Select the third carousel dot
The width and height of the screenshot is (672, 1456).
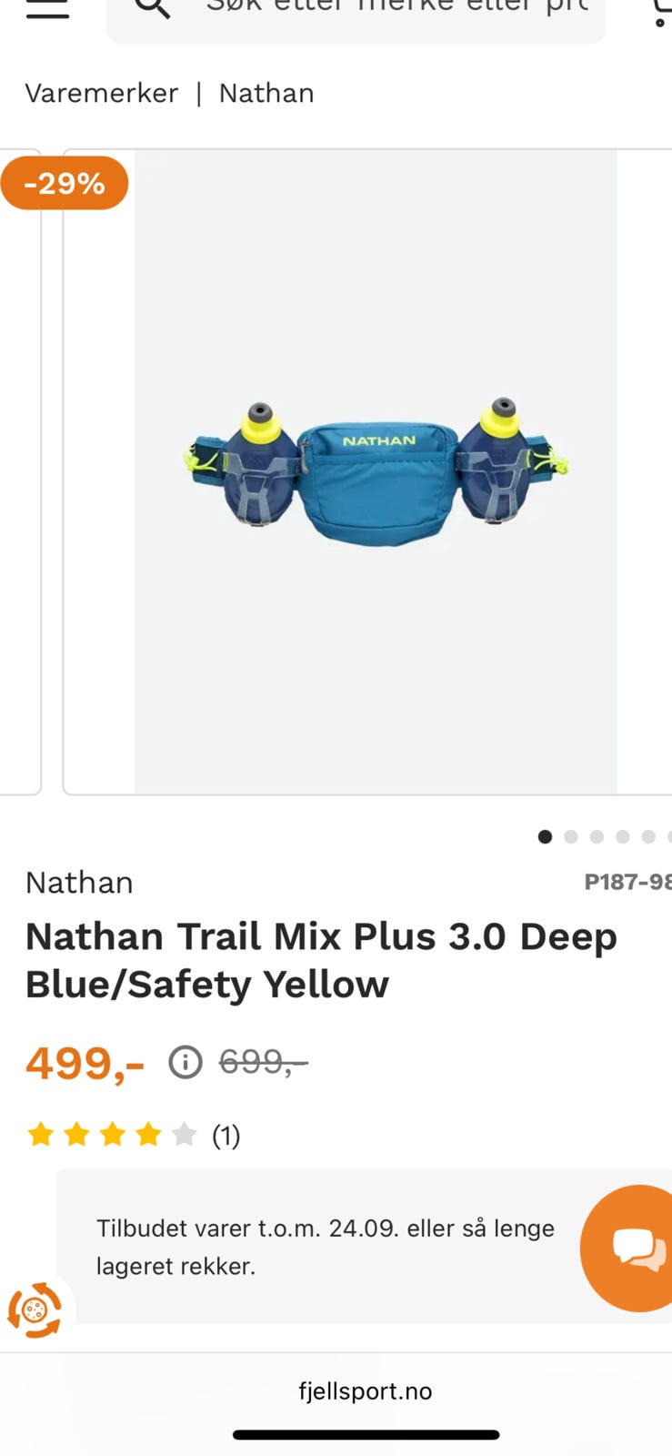tap(597, 836)
